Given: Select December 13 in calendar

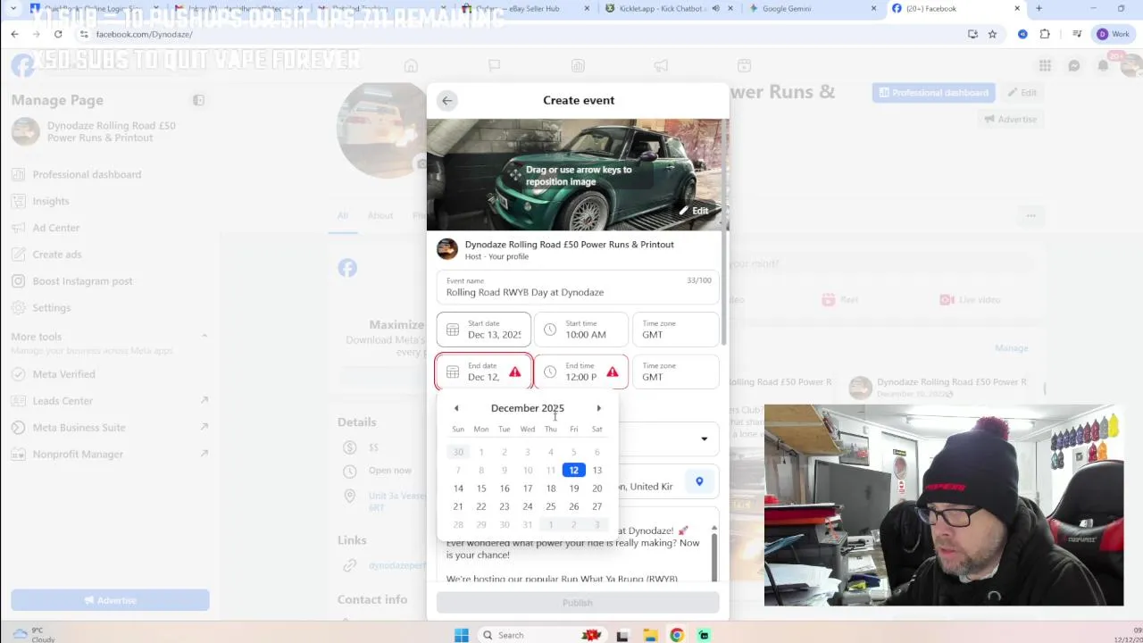Looking at the screenshot, I should pos(597,470).
